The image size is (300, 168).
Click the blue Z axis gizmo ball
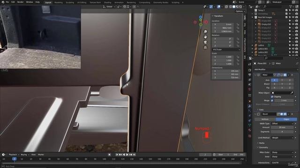[201, 17]
